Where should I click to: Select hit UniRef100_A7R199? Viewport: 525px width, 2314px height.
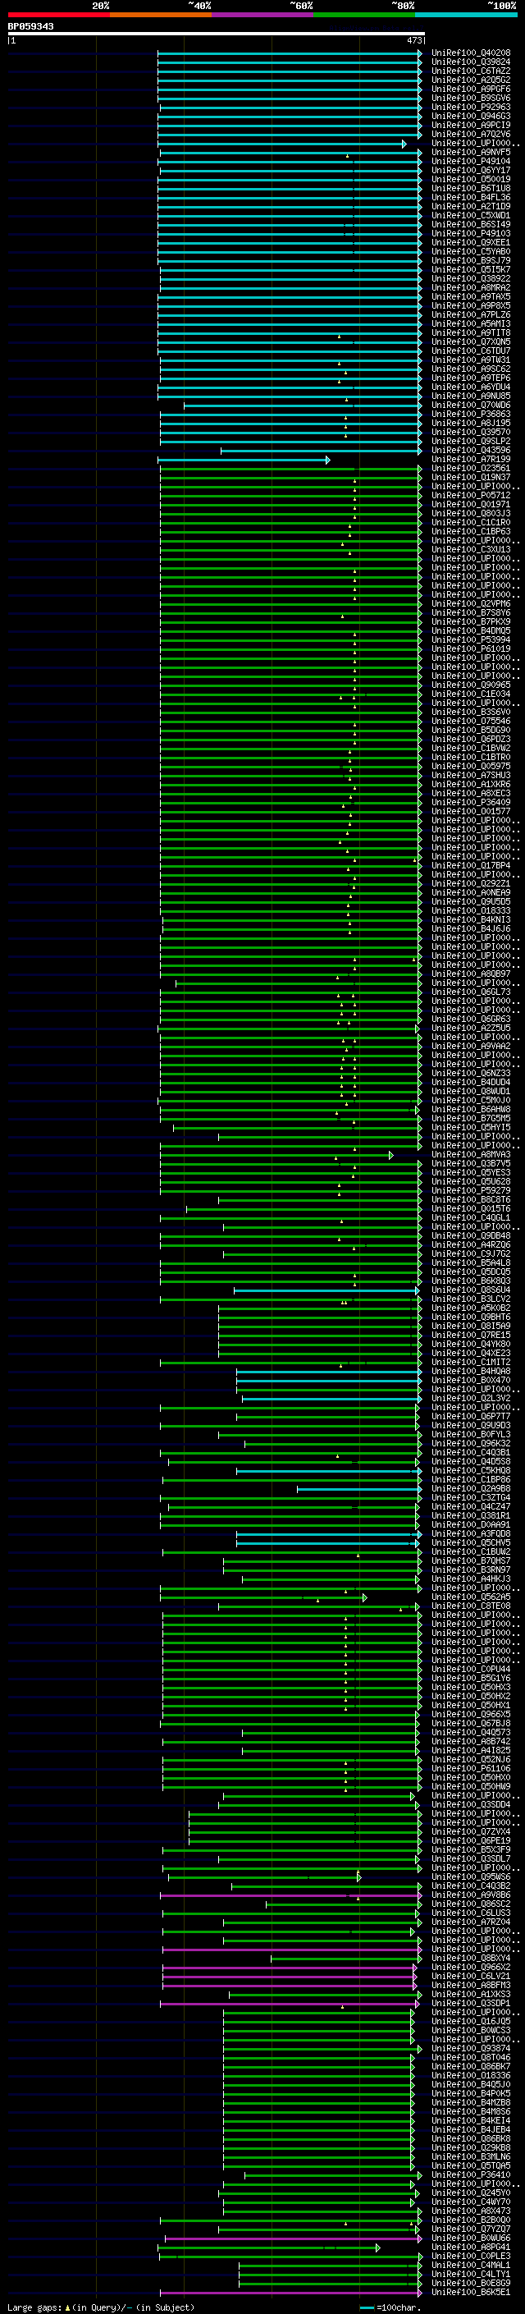471,459
